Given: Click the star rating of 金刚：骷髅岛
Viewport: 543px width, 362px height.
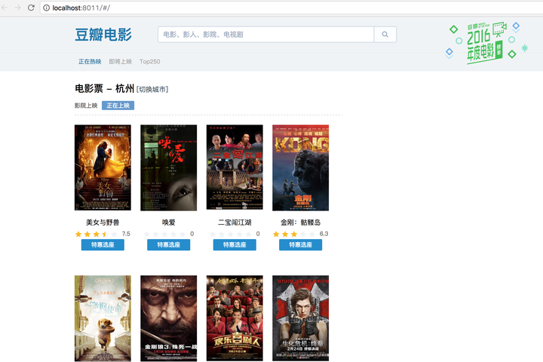Looking at the screenshot, I should pos(294,235).
